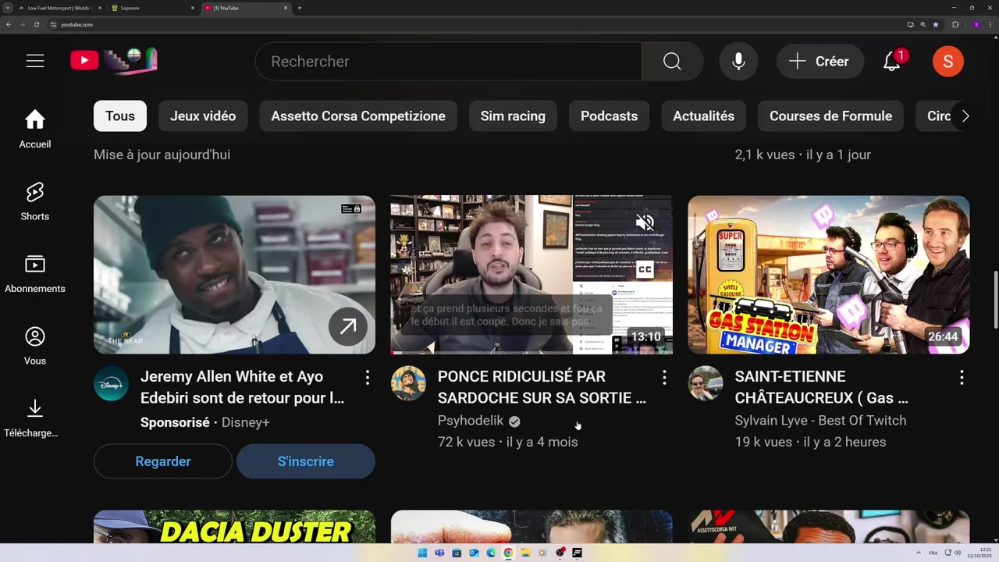Open Shorts from the sidebar
The image size is (999, 562).
(35, 201)
